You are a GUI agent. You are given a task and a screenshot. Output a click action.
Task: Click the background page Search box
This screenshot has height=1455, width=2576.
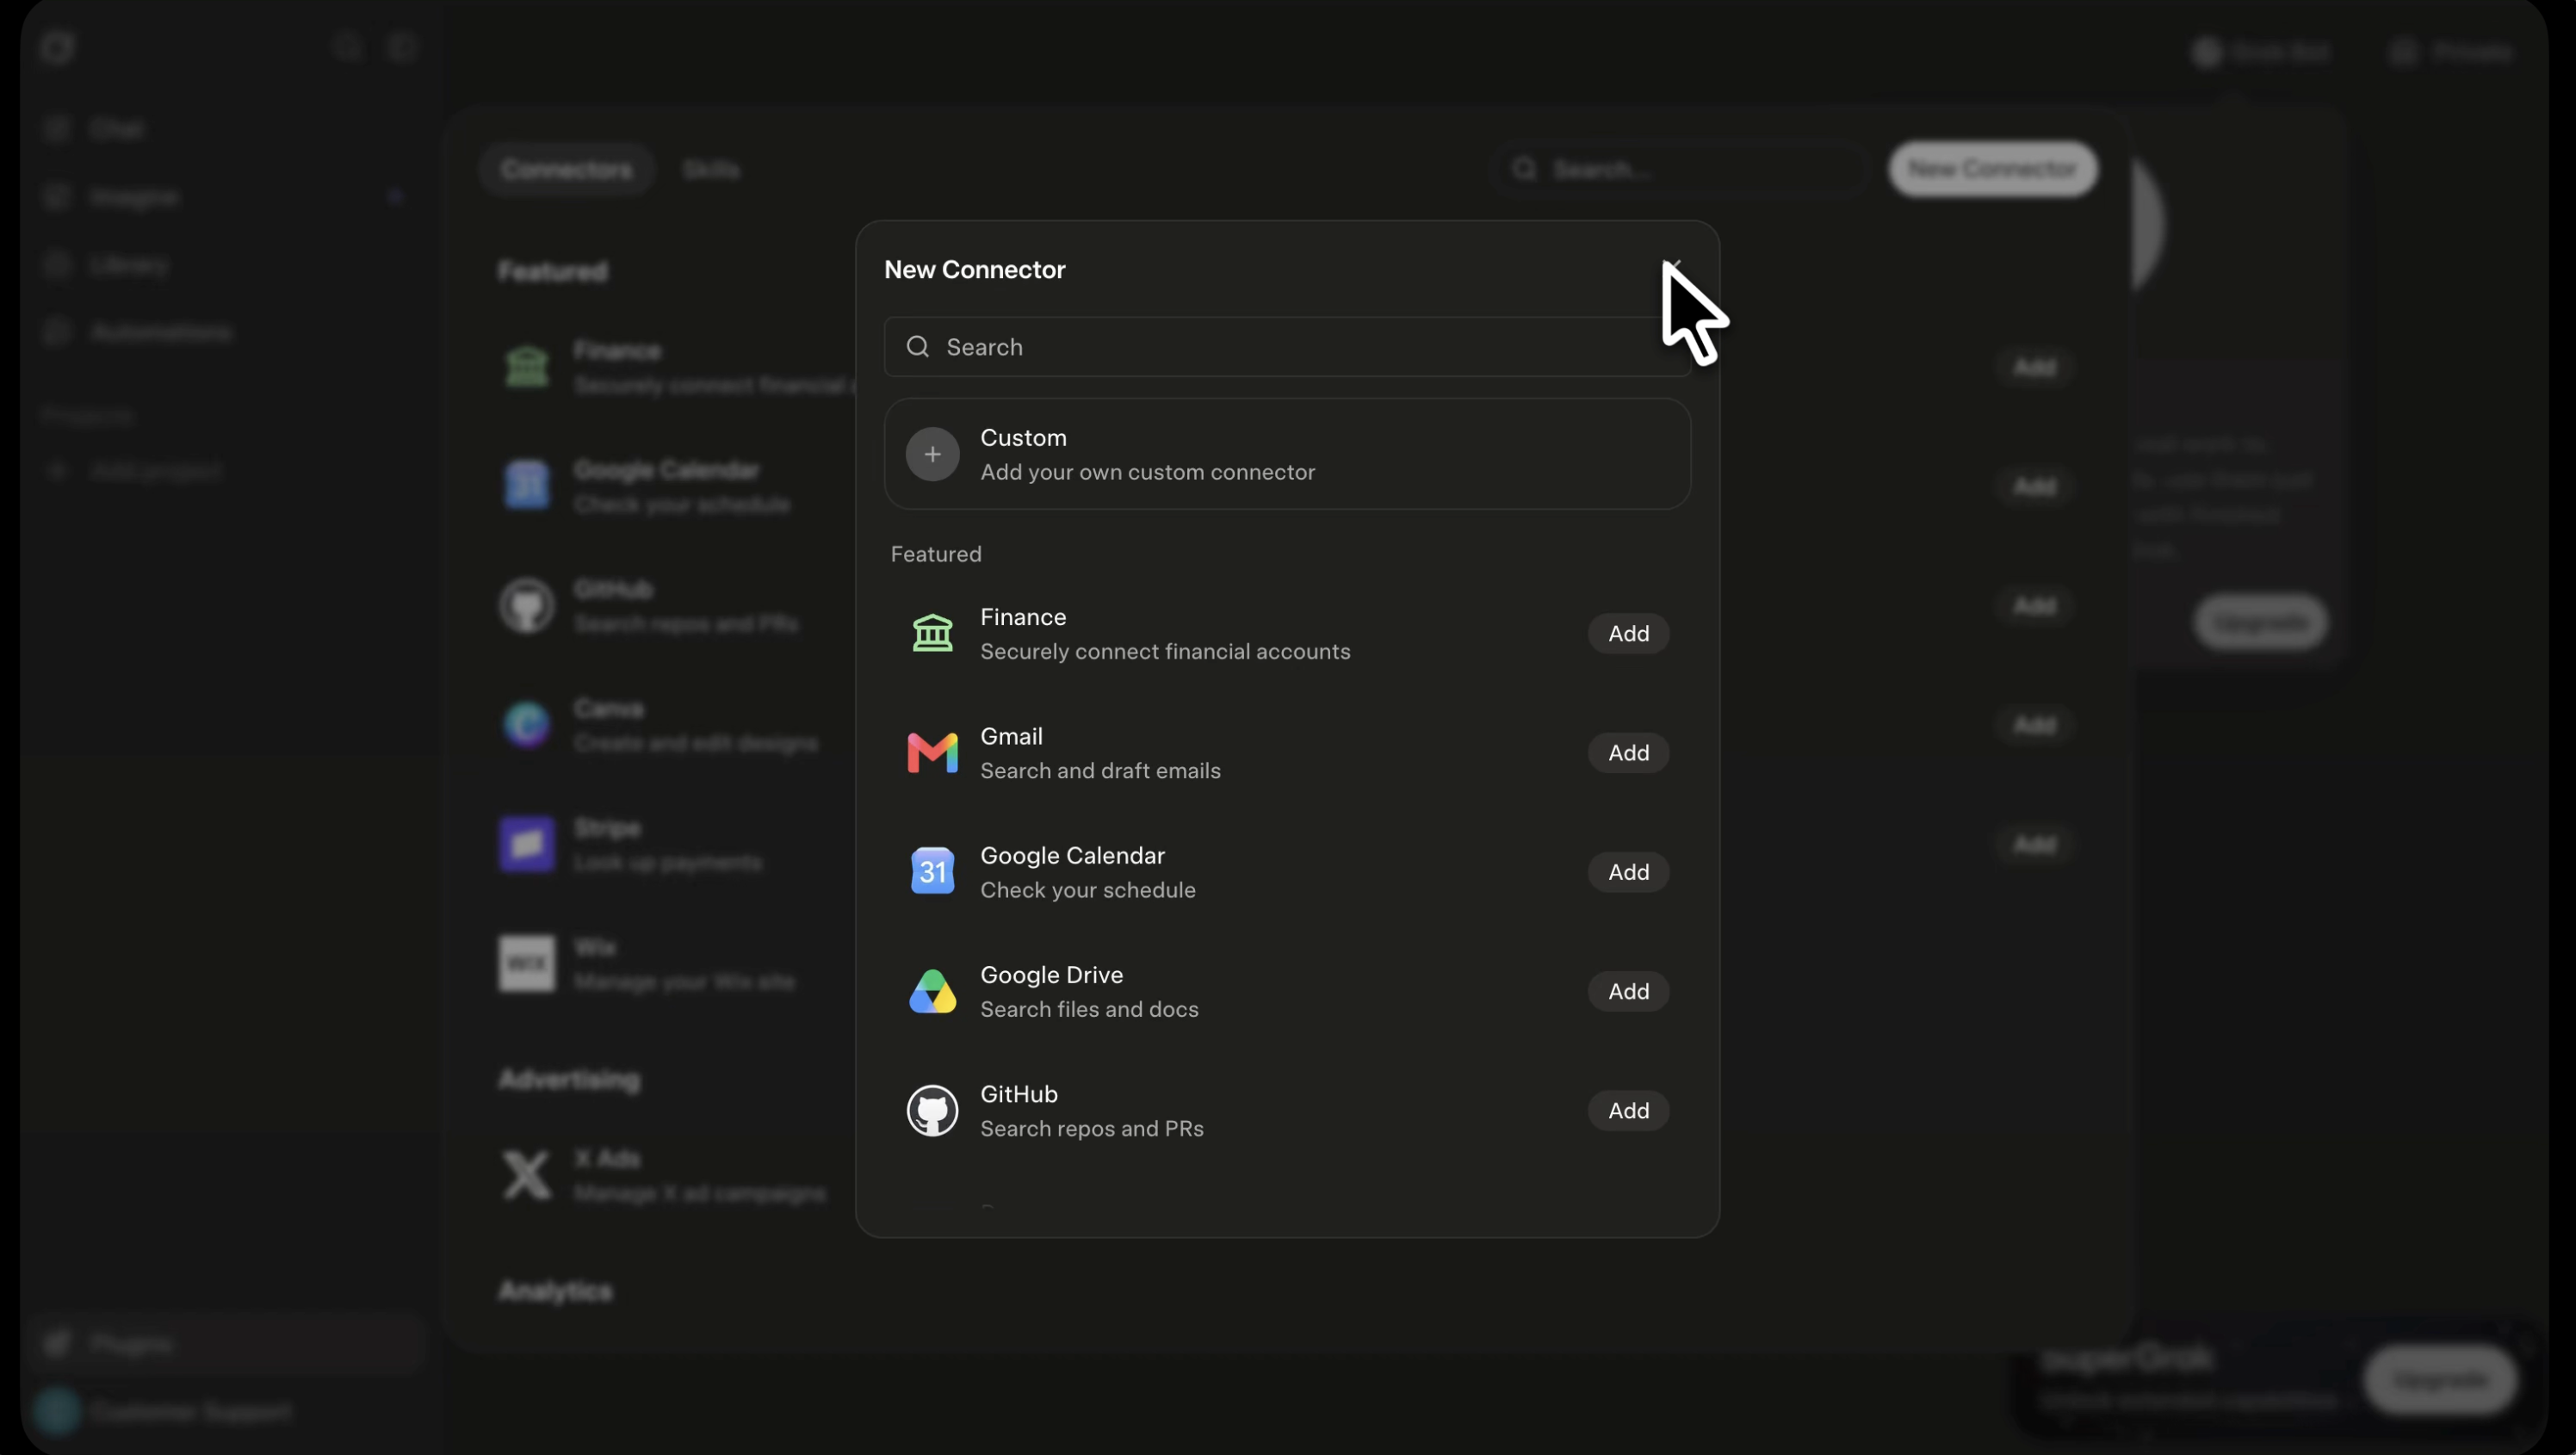click(1680, 169)
